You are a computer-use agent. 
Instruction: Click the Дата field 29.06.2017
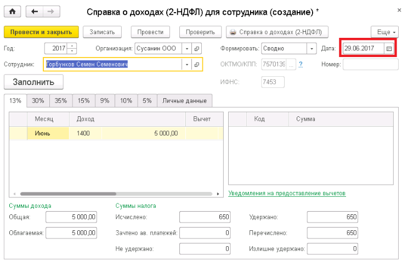[x=364, y=48]
